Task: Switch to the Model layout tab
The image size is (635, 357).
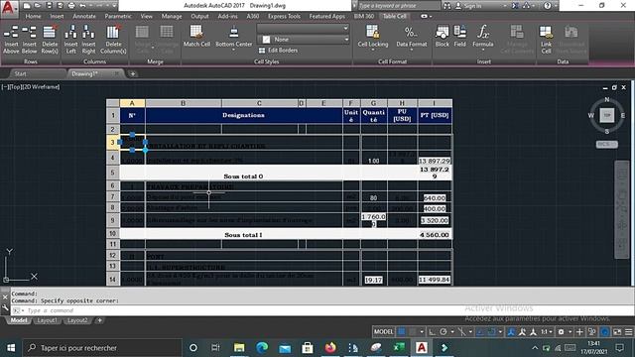Action: (19, 320)
